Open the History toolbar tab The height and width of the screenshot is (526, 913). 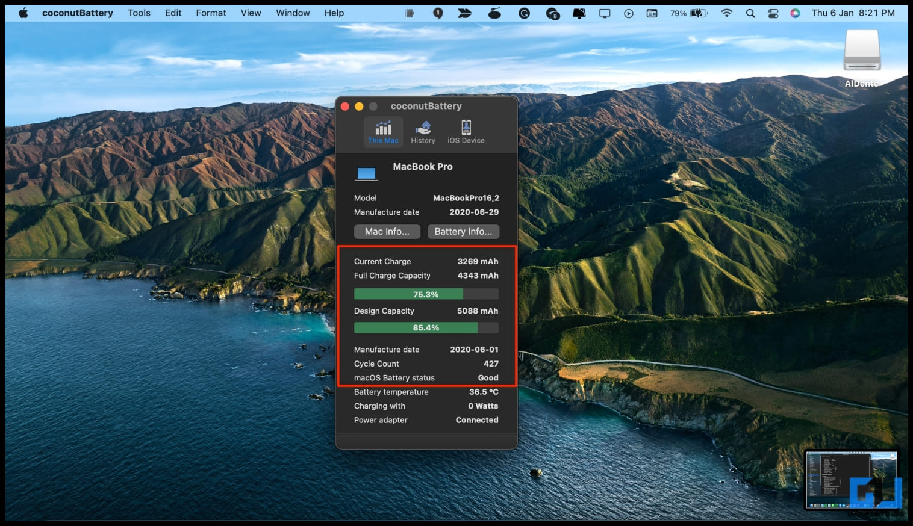pos(423,132)
